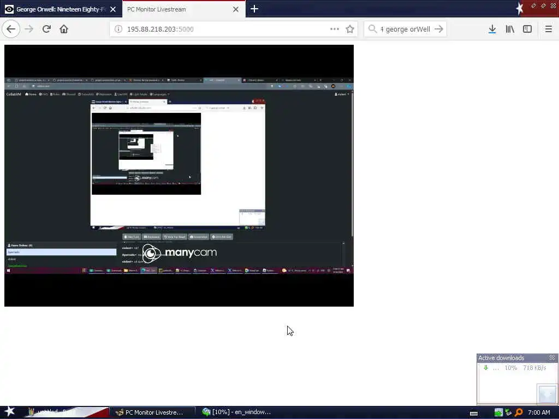
Task: Click the white star icon in title bar
Action: [x=520, y=8]
